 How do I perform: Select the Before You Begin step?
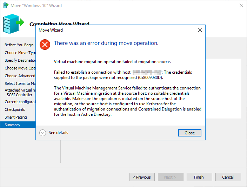point(19,45)
